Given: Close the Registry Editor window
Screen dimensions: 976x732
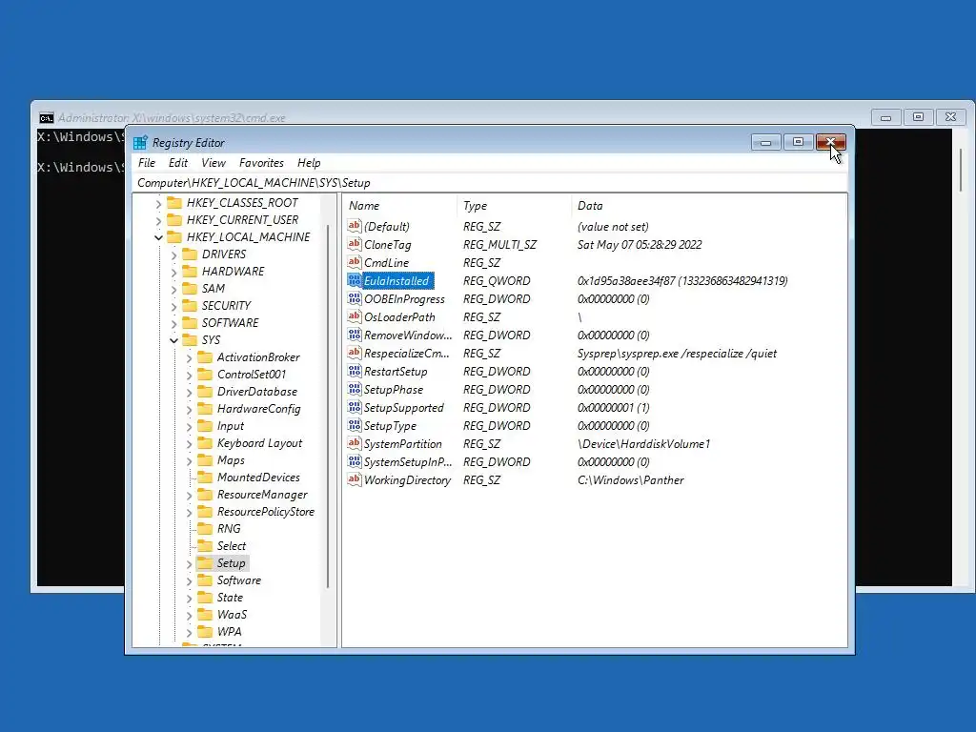Looking at the screenshot, I should click(830, 143).
